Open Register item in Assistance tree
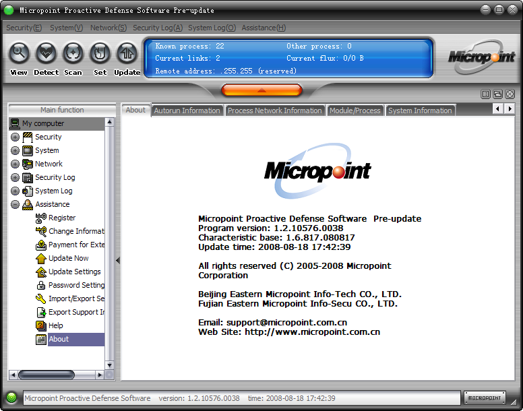The width and height of the screenshot is (523, 411). point(61,218)
